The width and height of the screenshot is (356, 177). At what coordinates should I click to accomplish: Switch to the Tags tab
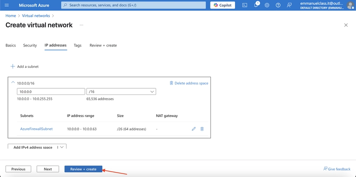[77, 45]
